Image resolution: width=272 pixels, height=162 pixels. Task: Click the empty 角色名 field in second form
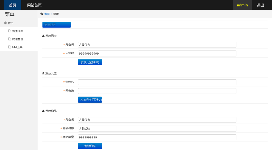(157, 82)
